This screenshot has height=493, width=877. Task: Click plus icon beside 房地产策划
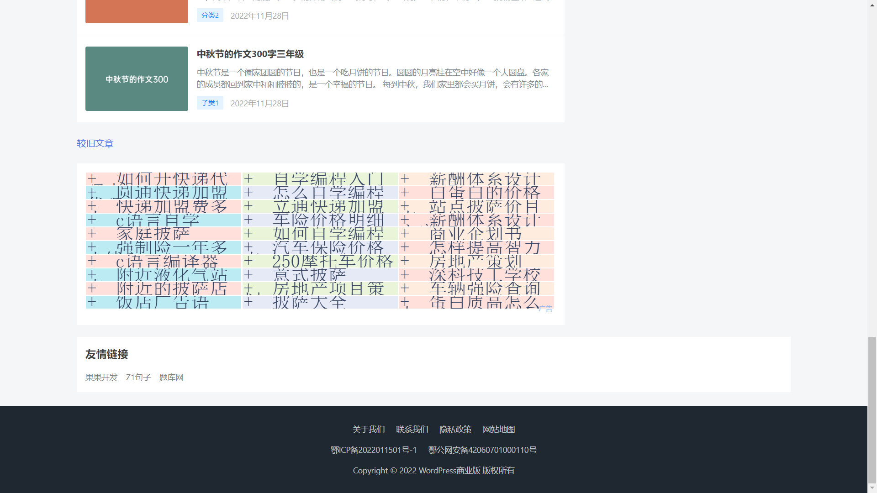click(405, 261)
